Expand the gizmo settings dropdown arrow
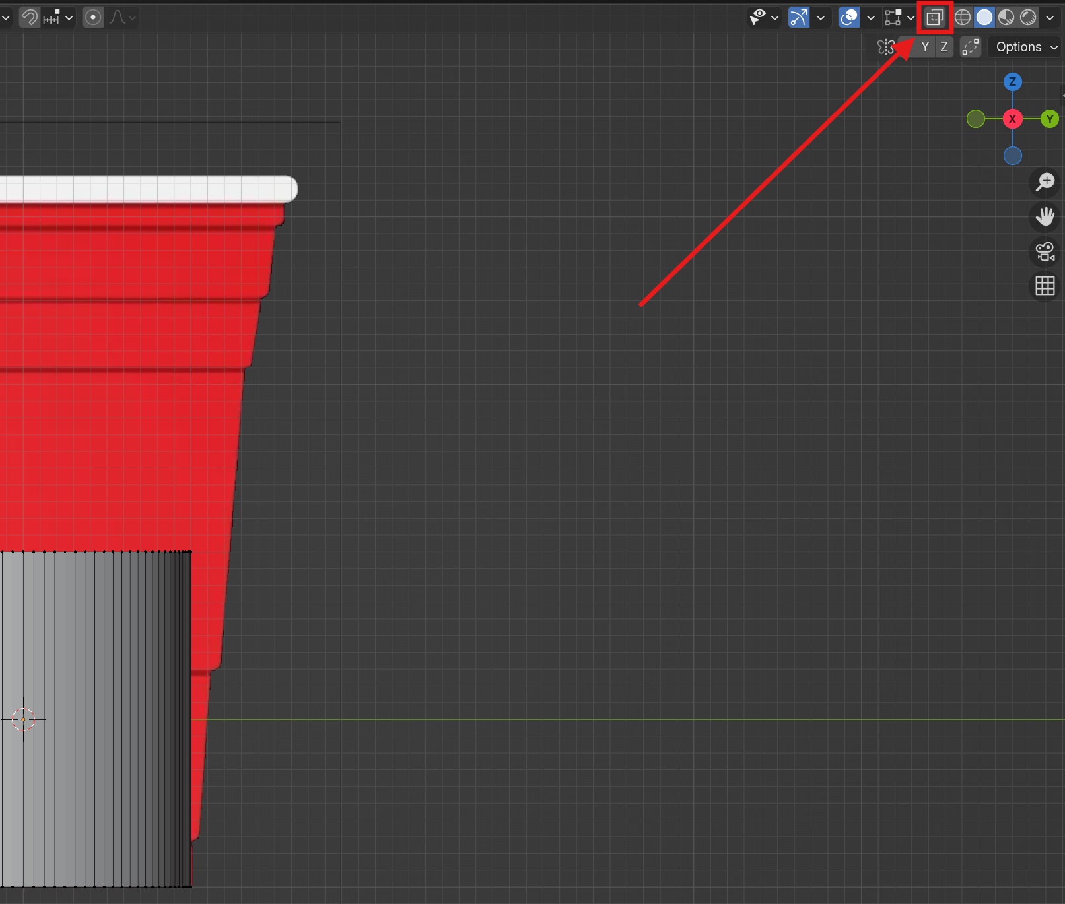This screenshot has height=904, width=1065. pos(821,18)
